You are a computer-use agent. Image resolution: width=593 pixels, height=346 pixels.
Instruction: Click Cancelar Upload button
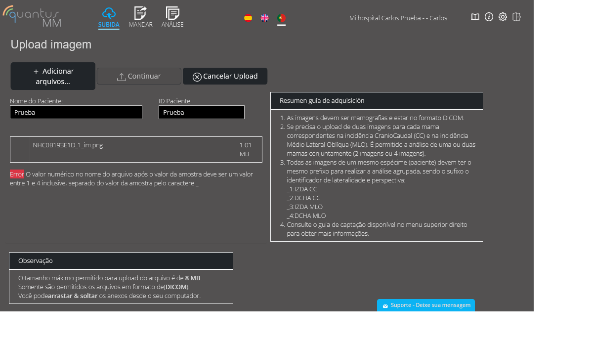225,76
